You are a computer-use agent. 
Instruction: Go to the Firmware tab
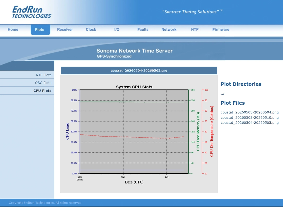point(221,29)
